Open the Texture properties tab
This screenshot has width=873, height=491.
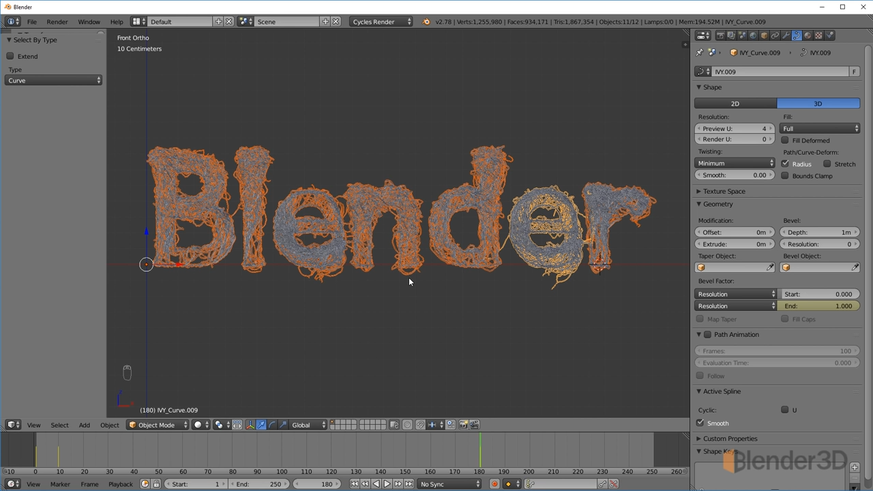818,35
